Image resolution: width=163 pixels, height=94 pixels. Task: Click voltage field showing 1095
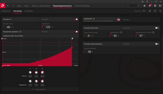[x=42, y=85]
